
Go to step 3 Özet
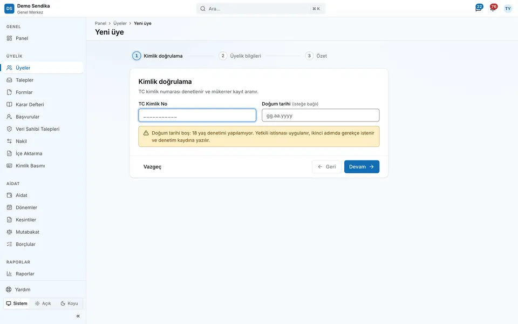coord(316,56)
